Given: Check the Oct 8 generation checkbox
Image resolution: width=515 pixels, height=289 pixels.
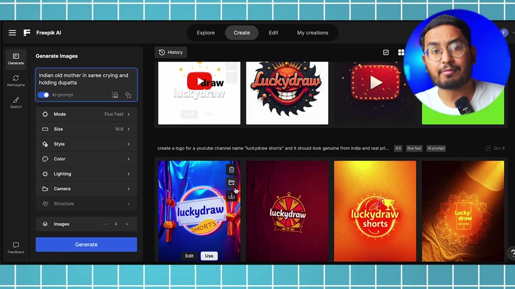Looking at the screenshot, I should (x=488, y=148).
